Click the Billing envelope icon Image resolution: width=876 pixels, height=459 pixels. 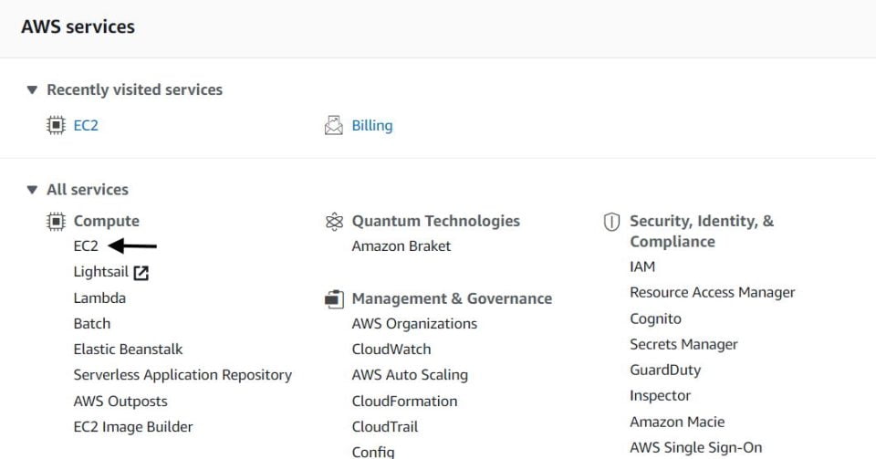pos(334,125)
